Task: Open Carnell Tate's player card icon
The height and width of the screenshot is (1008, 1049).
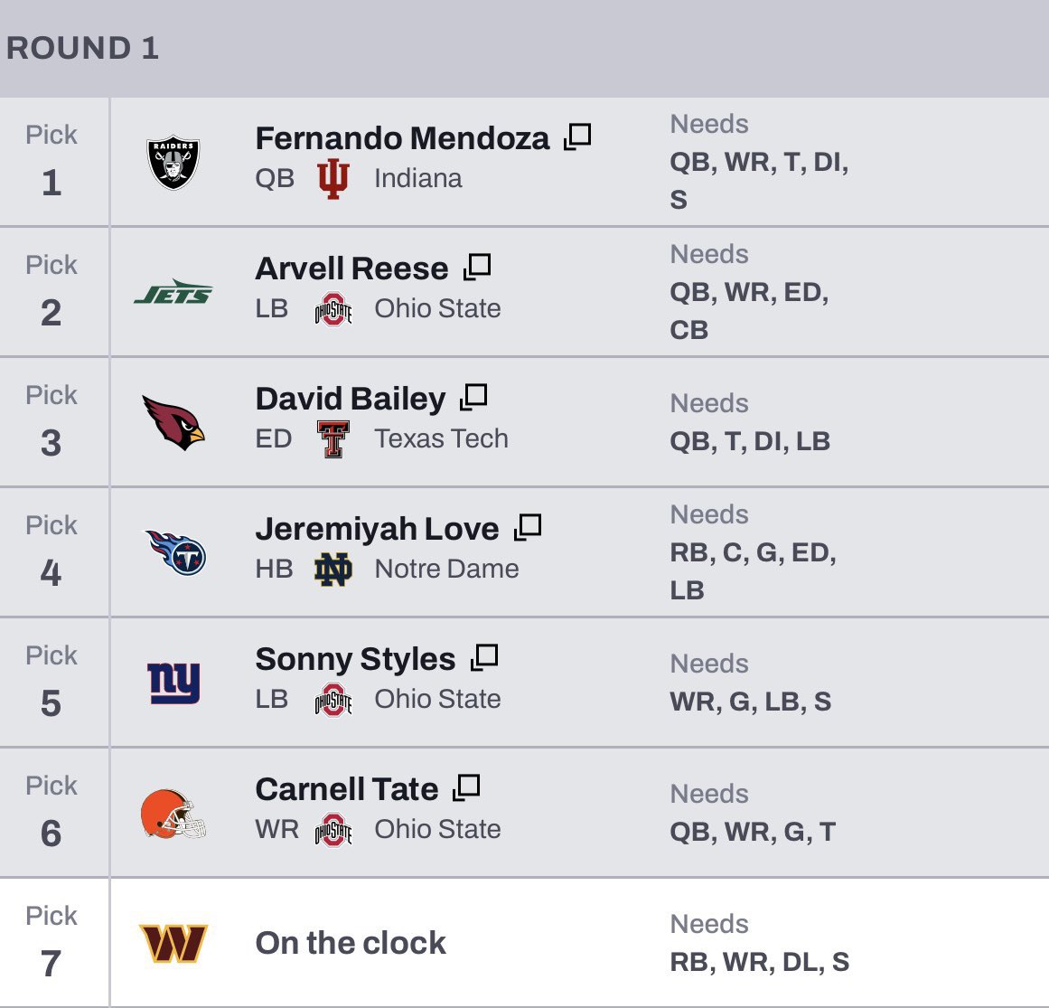Action: (x=466, y=788)
